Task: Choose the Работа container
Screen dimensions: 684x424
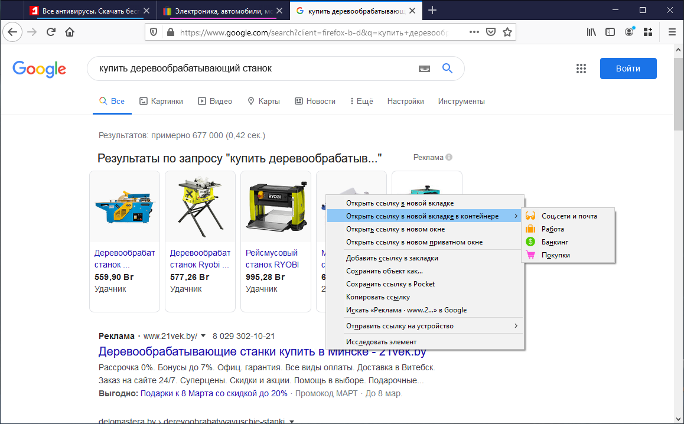Action: coord(568,229)
